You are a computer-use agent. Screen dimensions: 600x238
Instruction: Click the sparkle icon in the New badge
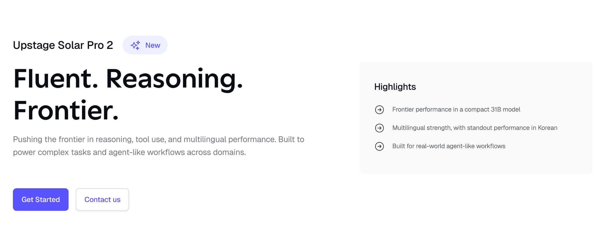coord(135,45)
